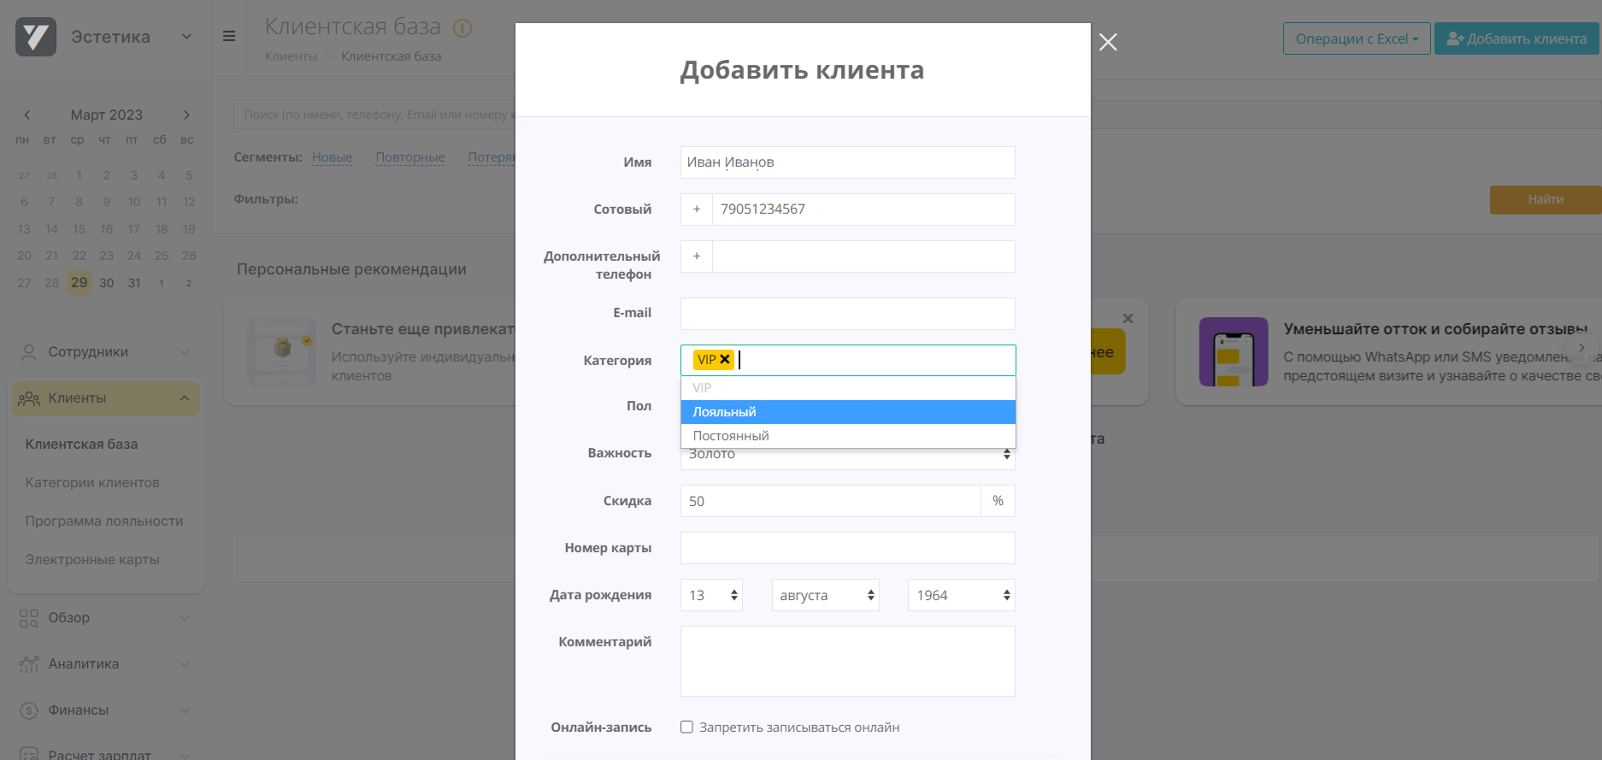Open Операции с Excel button
The height and width of the screenshot is (760, 1602).
(x=1356, y=38)
